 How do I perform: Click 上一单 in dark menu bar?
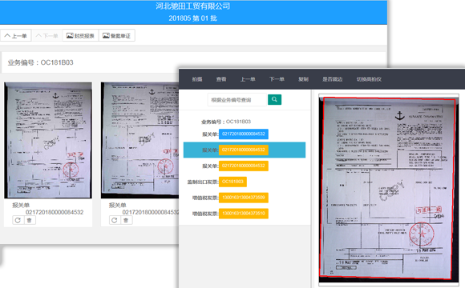tap(248, 79)
